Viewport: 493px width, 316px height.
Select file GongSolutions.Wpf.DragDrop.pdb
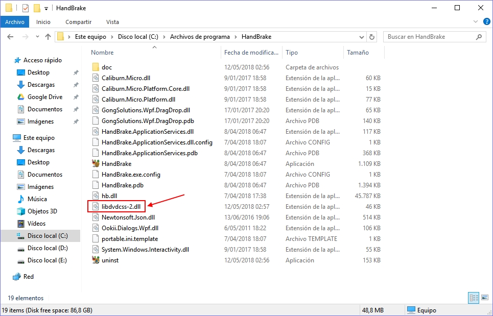148,120
